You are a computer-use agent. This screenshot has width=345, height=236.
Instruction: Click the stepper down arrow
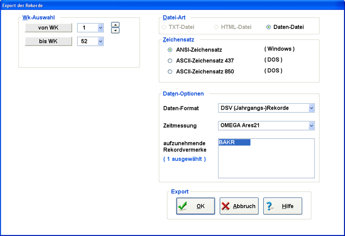tap(115, 30)
